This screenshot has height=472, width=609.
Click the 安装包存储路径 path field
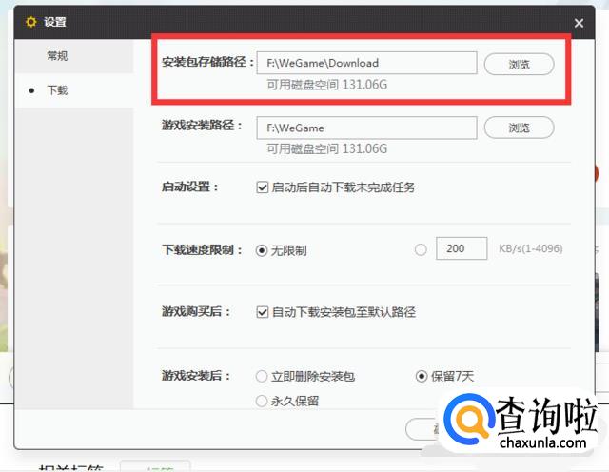coord(366,63)
